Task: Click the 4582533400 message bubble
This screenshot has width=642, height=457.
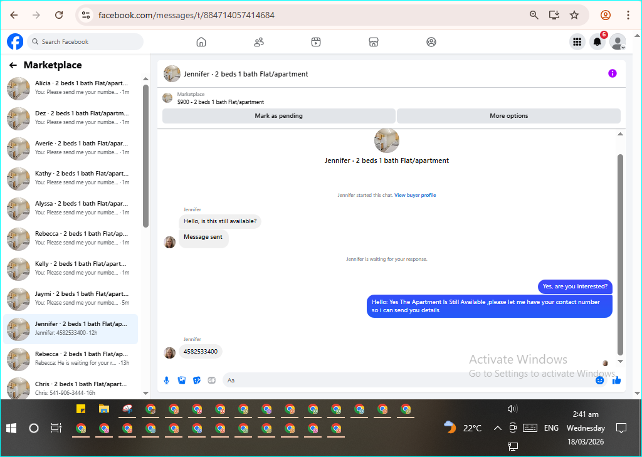Action: (x=201, y=351)
